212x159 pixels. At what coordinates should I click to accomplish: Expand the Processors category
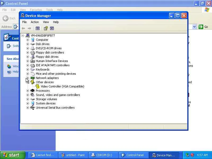tap(28, 91)
